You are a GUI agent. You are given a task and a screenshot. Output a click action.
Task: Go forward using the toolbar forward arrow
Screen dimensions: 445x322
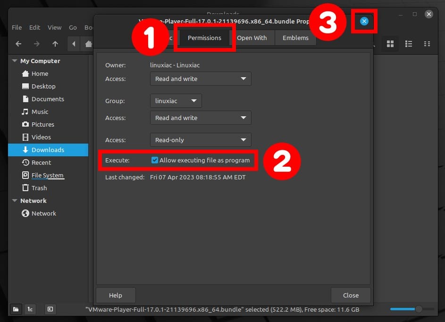[37, 44]
